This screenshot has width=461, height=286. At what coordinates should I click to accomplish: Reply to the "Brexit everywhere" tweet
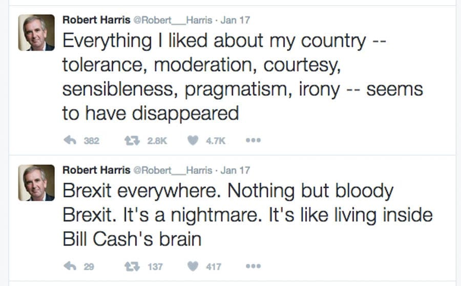[69, 267]
